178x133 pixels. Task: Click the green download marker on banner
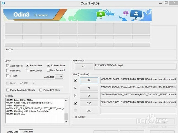click(x=101, y=15)
